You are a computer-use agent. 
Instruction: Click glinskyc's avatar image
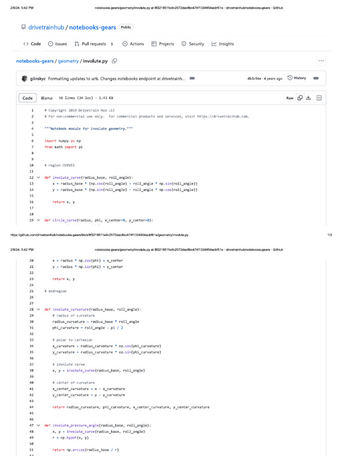point(24,78)
